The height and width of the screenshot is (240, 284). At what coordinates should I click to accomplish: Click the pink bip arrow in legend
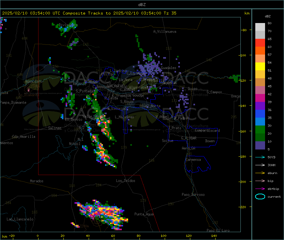coord(260,181)
